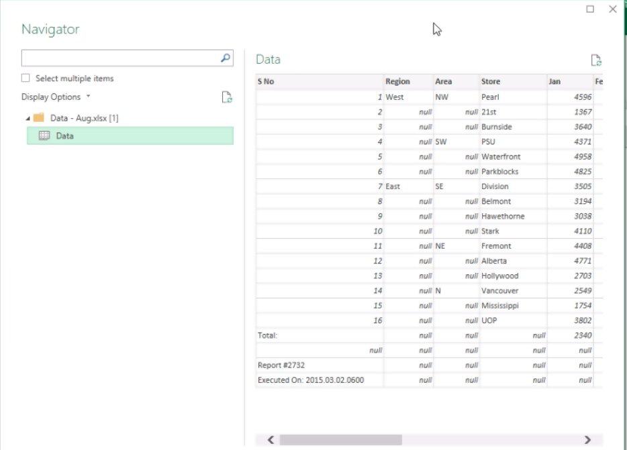Select the Data - Aug.xlsx workbook entry
This screenshot has width=627, height=450.
(x=85, y=118)
